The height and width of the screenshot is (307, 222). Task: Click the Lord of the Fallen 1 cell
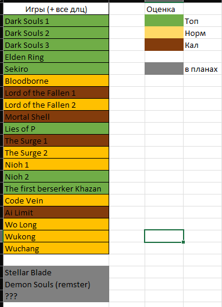tap(56, 93)
